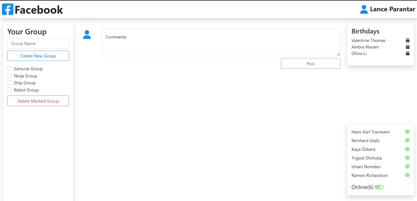This screenshot has width=417, height=201.
Task: Submit the comment with the Post button
Action: click(311, 64)
